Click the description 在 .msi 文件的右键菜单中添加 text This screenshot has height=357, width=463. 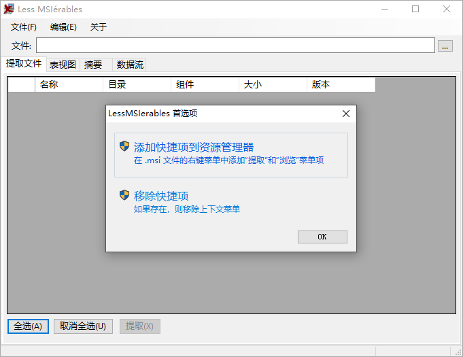[228, 160]
